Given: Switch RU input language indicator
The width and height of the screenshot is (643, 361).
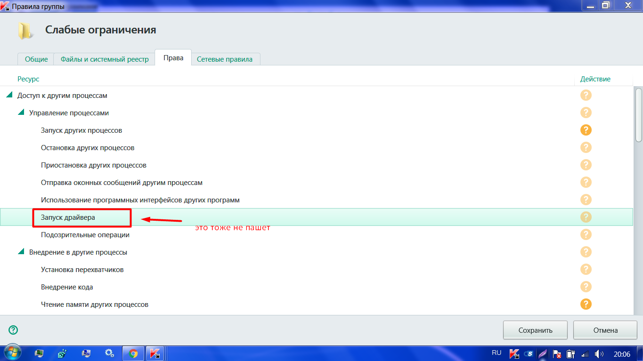Looking at the screenshot, I should click(496, 353).
